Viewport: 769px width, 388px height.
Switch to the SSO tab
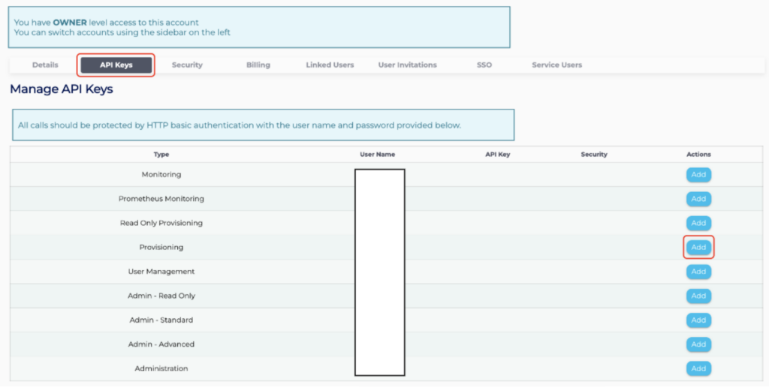(x=484, y=65)
